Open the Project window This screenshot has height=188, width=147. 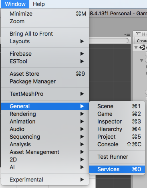coord(117,137)
